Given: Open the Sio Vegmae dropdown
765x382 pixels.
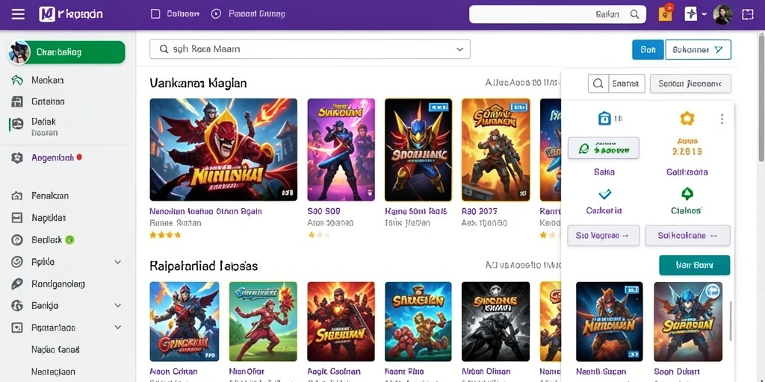Looking at the screenshot, I should [603, 236].
